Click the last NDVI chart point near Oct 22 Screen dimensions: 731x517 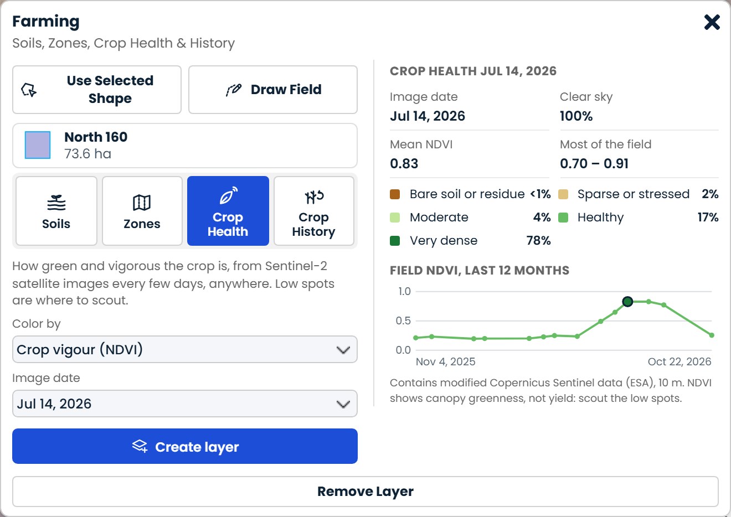712,335
